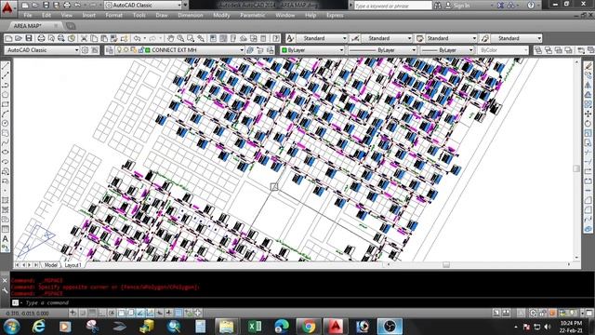Open the ByLayer lineweight dropdown
This screenshot has height=335, width=595.
coord(447,50)
